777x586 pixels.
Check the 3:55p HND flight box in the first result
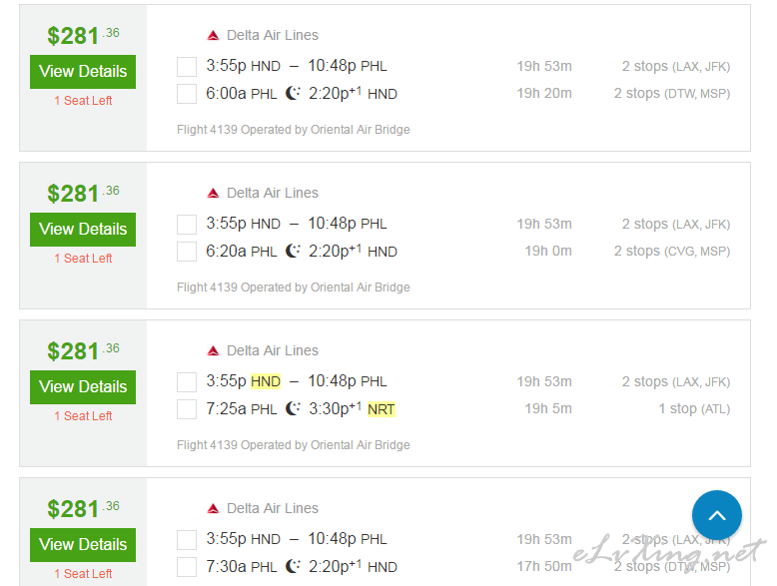(x=187, y=67)
